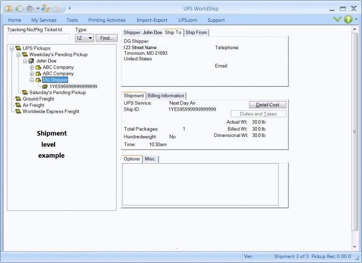Select Saturday's Pending Pickup in the tree

58,92
